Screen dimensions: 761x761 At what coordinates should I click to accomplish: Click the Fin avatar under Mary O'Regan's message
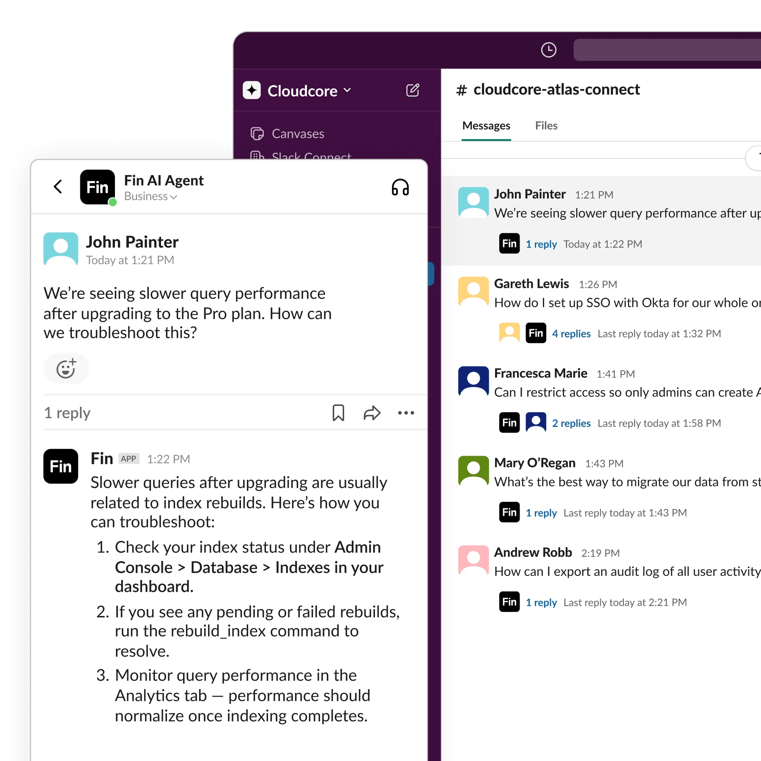pos(509,512)
